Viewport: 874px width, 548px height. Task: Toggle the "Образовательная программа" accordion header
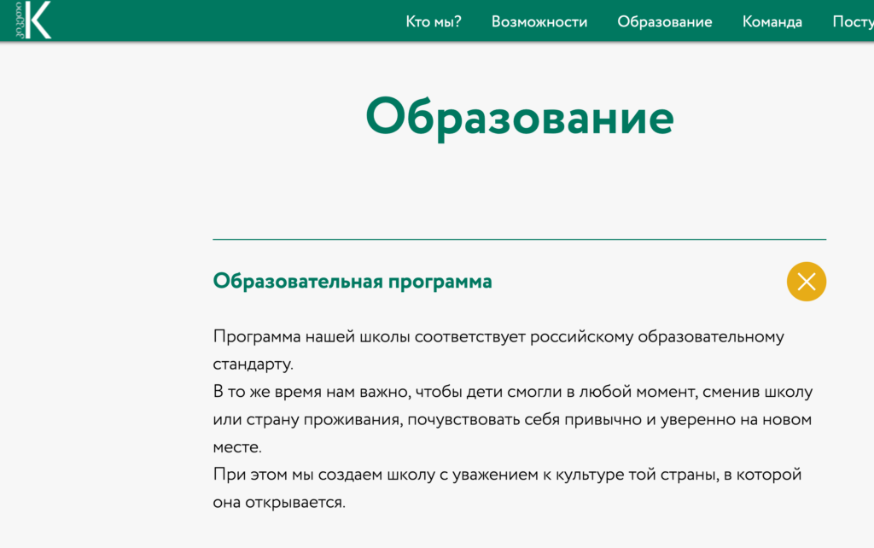point(352,281)
